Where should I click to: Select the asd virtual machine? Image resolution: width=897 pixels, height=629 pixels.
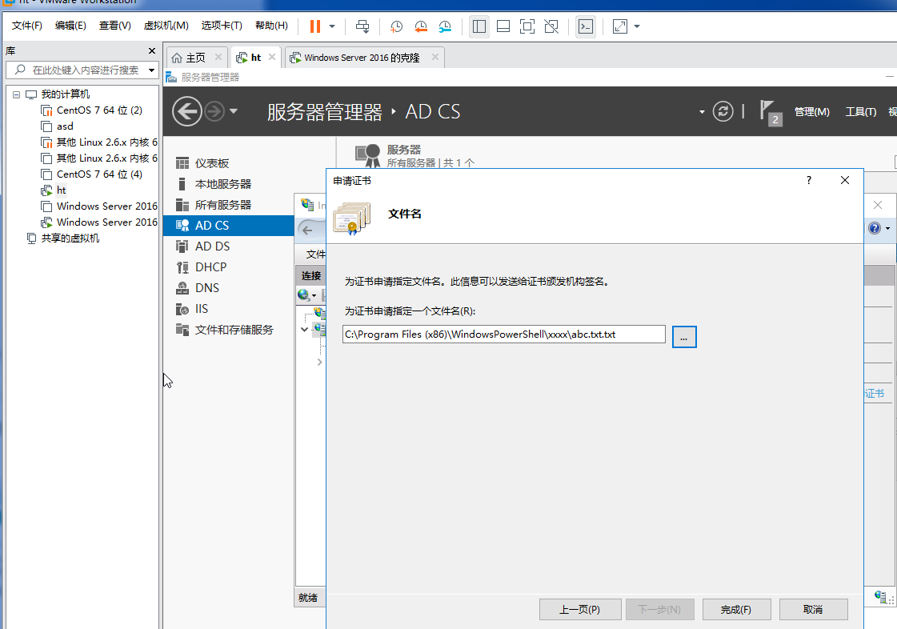click(x=65, y=126)
